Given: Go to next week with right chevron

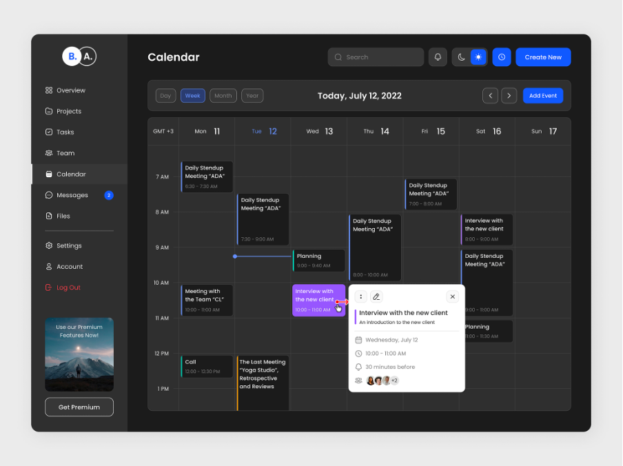Looking at the screenshot, I should pyautogui.click(x=509, y=96).
